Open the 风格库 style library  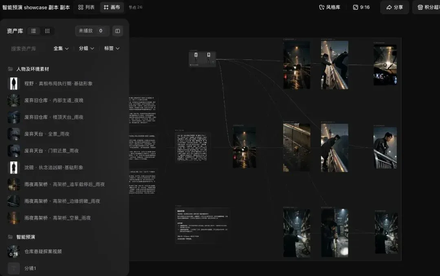(330, 7)
